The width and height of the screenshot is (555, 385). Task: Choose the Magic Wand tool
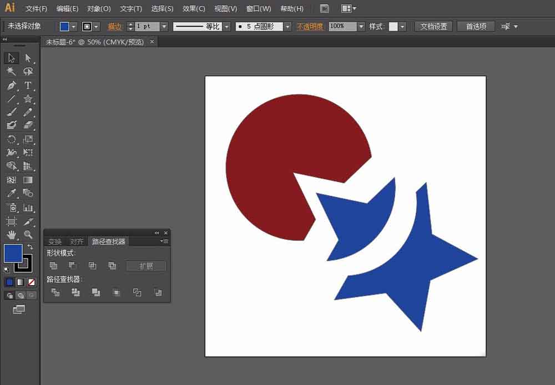point(11,72)
